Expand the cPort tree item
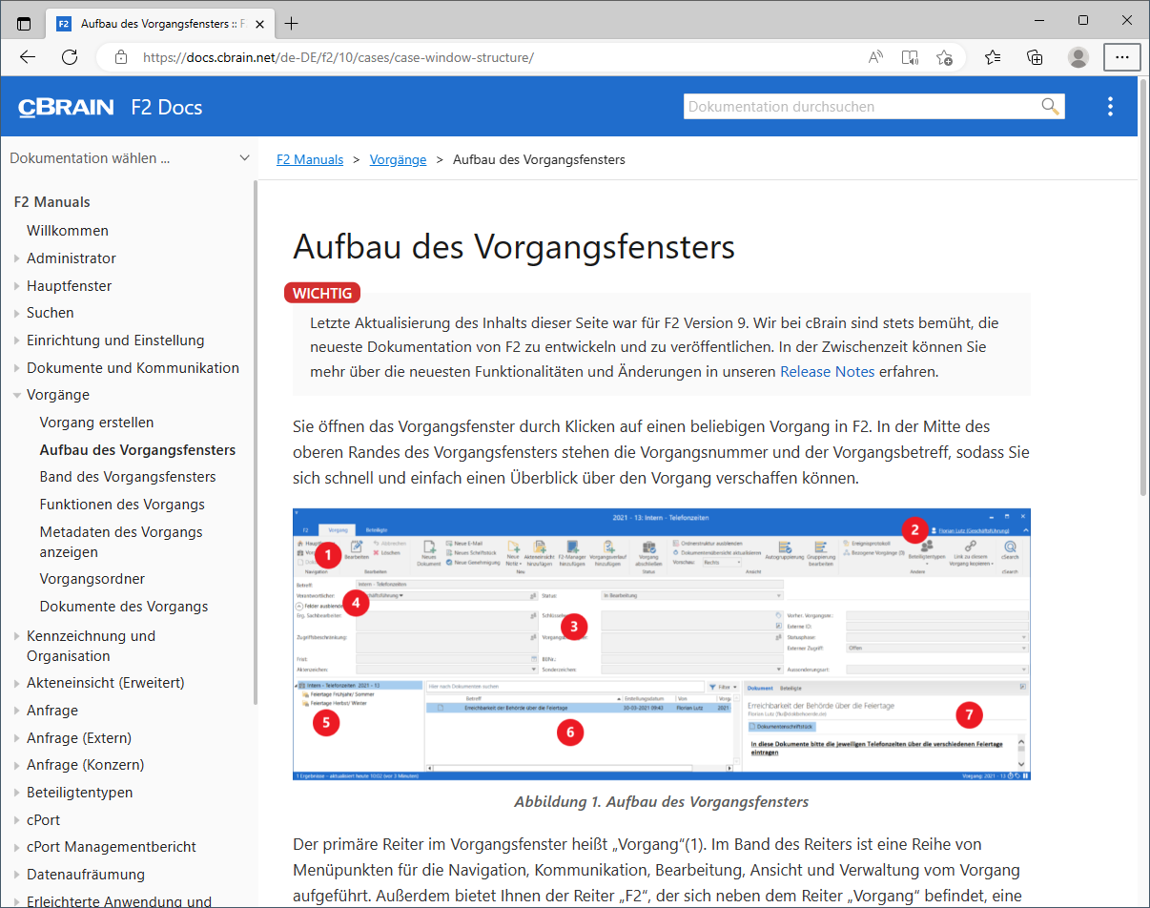The height and width of the screenshot is (908, 1150). [x=18, y=819]
